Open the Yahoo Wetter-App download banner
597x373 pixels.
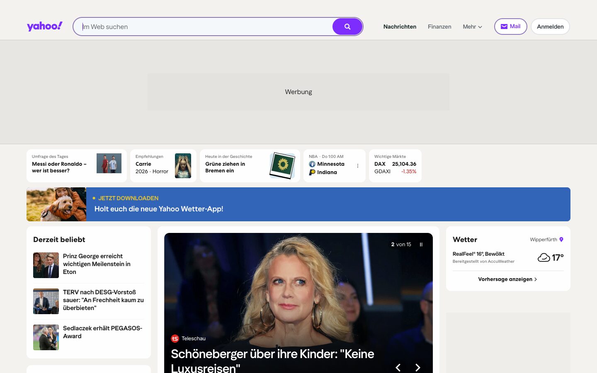click(x=298, y=204)
